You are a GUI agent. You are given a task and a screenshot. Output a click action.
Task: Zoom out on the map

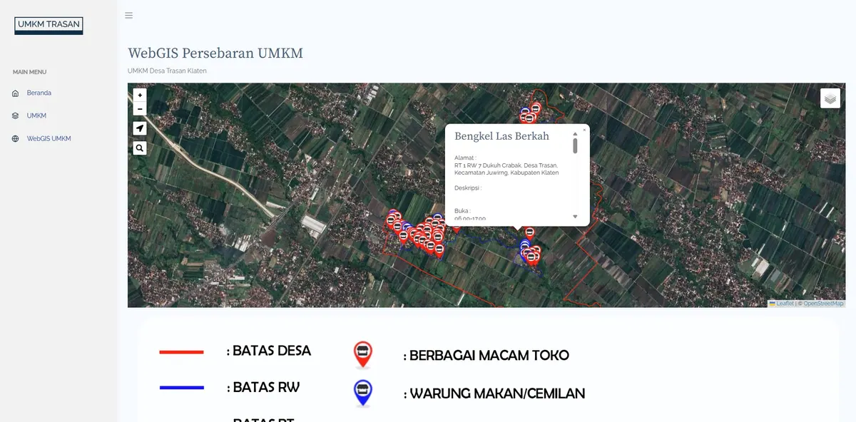coord(140,109)
